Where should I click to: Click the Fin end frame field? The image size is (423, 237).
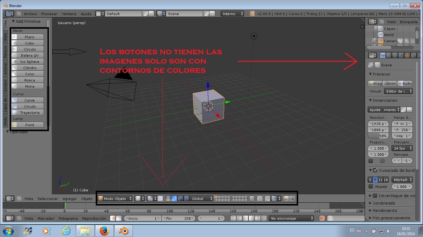tap(178, 218)
